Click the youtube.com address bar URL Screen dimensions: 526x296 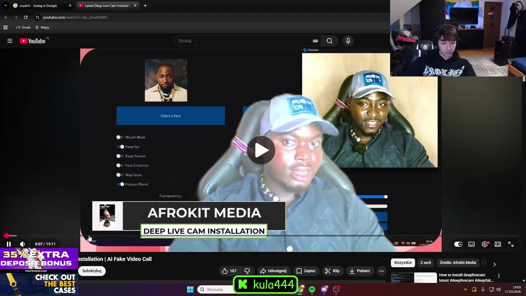[x=75, y=17]
